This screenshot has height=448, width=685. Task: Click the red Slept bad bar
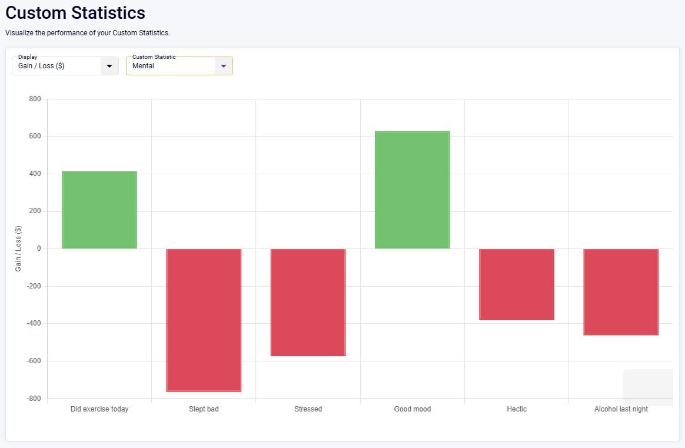(204, 320)
